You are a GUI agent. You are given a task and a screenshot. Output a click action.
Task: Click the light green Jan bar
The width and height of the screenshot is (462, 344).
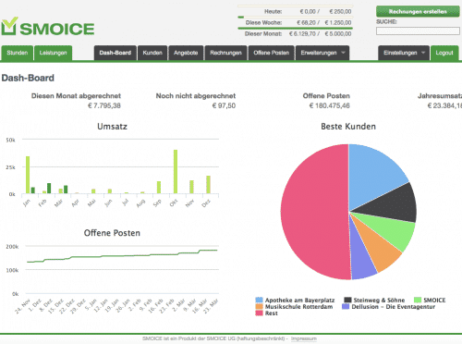click(28, 175)
